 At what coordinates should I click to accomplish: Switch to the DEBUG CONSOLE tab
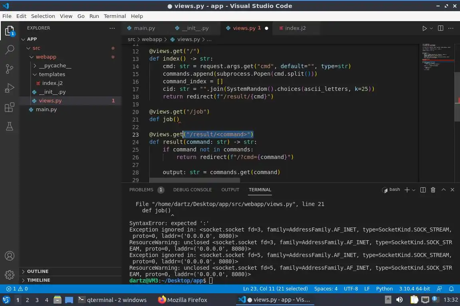tap(192, 190)
